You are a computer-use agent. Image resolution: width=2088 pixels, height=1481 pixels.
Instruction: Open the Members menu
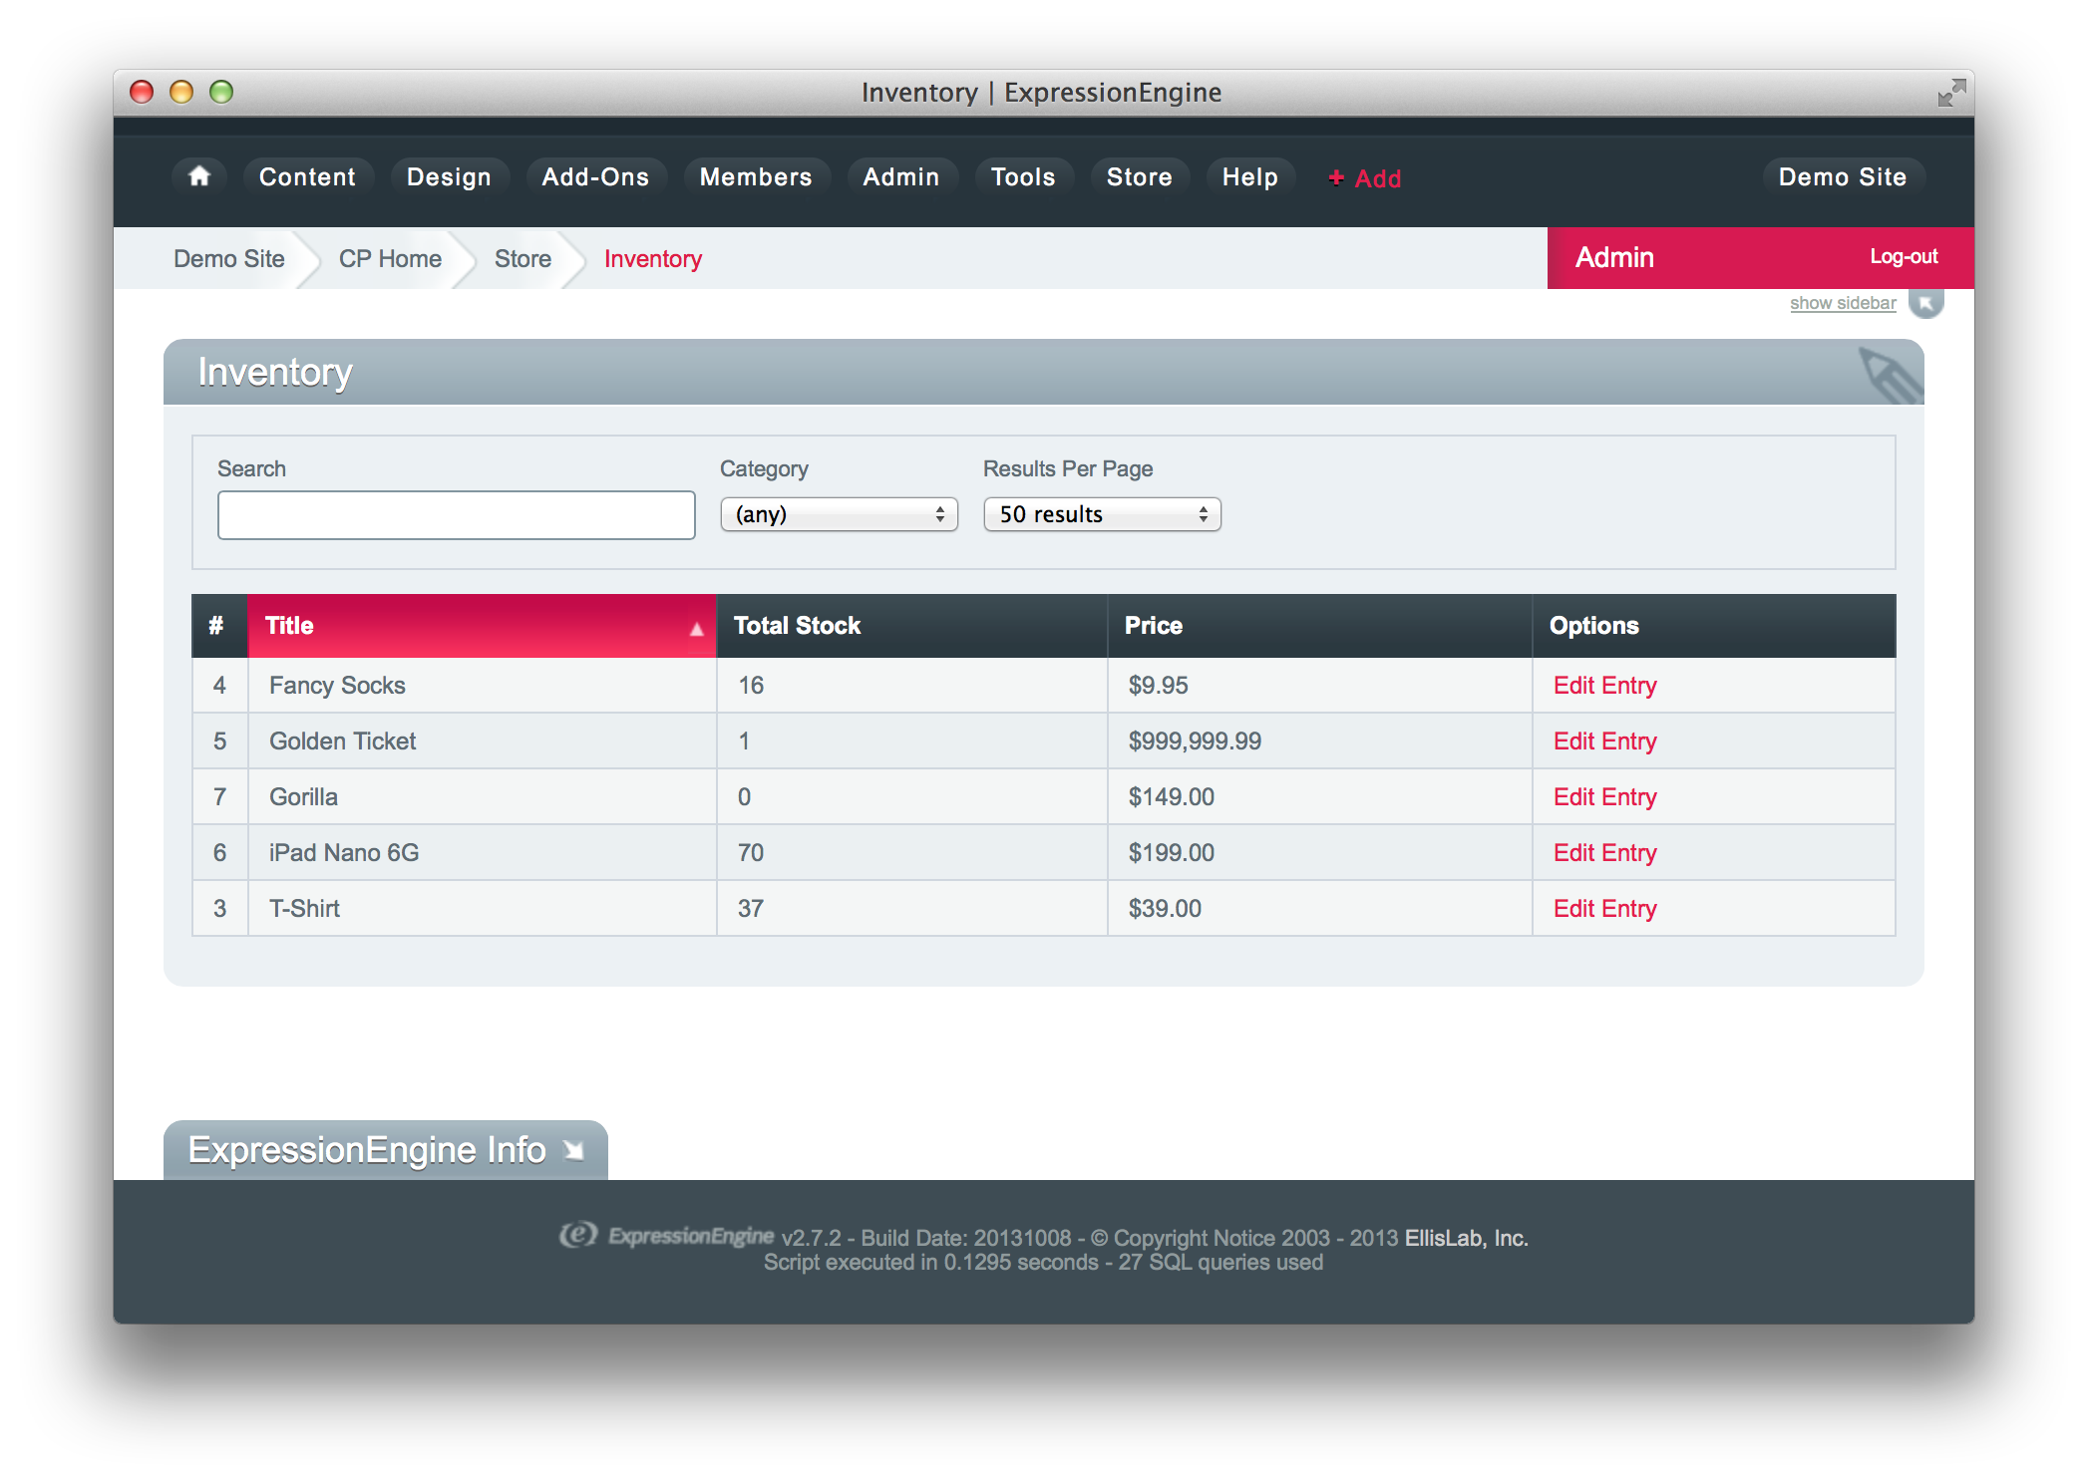(756, 176)
